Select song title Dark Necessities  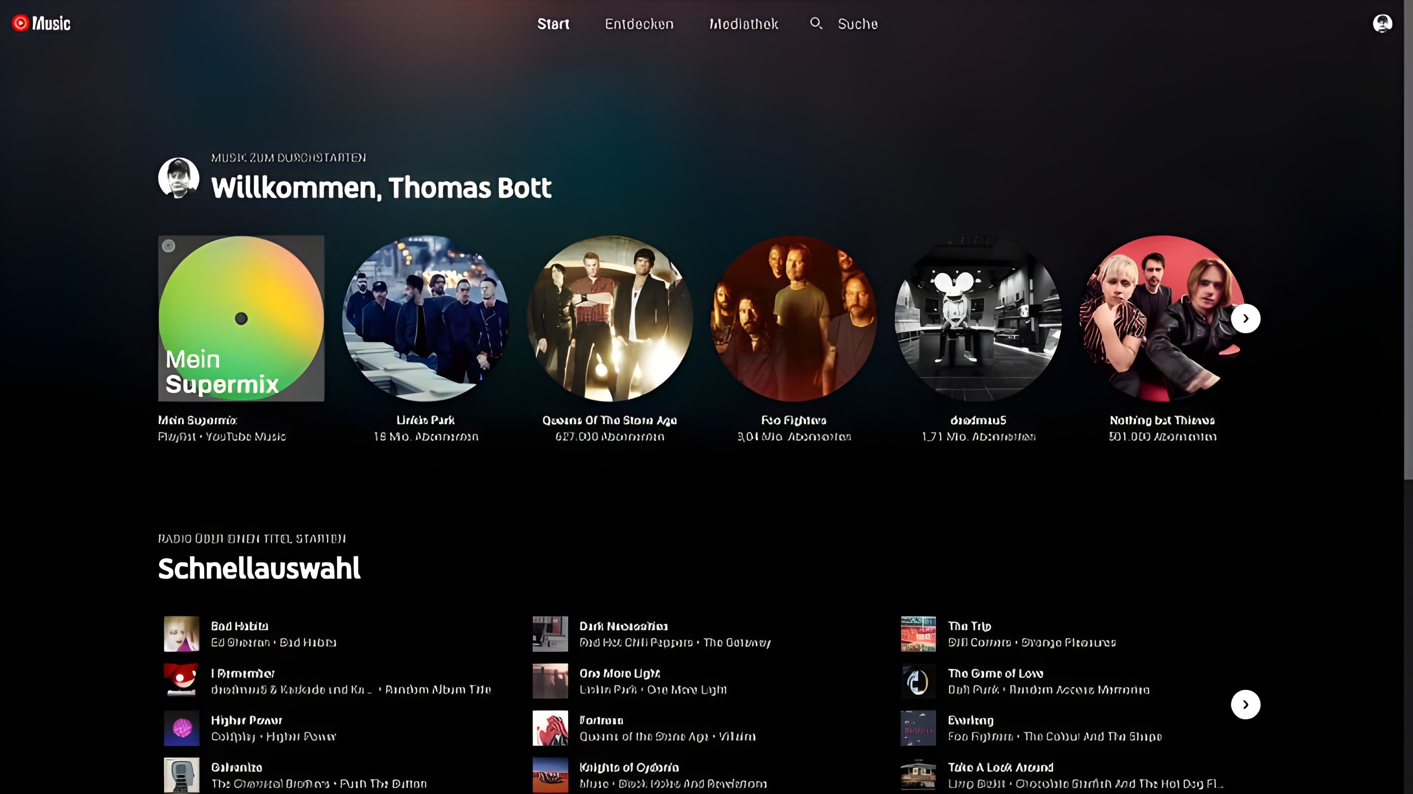point(624,626)
